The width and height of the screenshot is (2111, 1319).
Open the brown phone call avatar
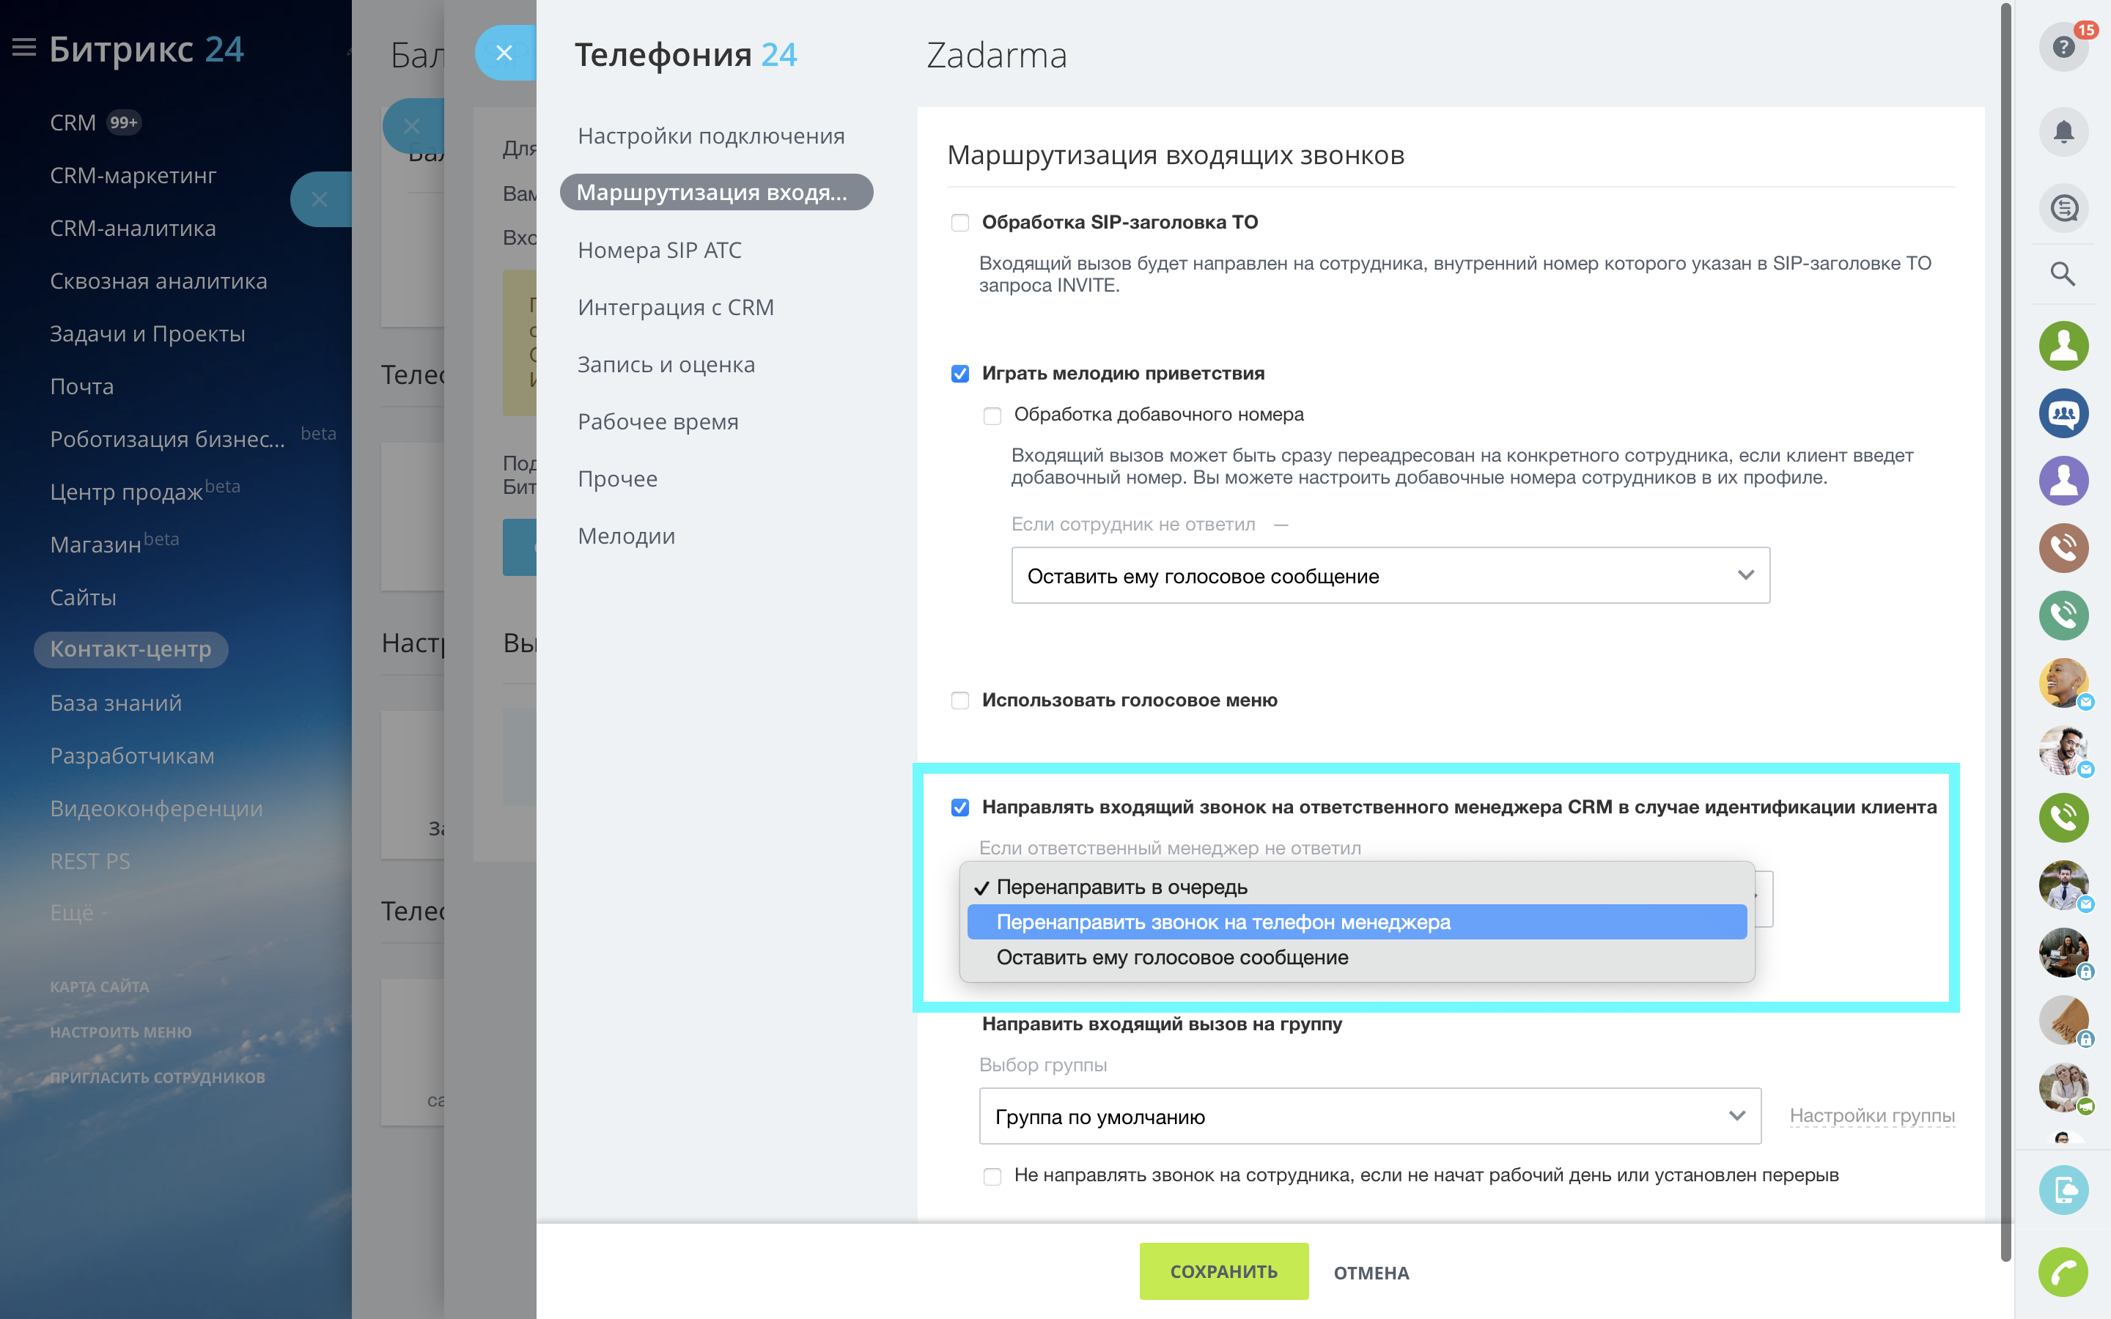2063,548
